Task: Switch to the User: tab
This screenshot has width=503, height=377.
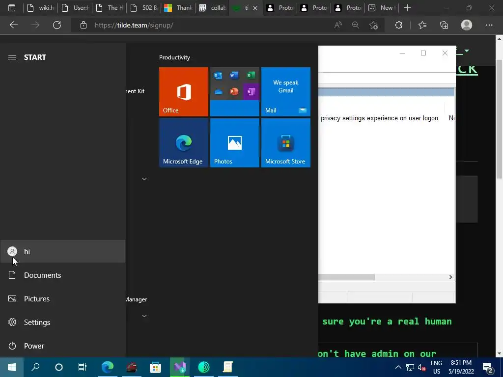Action: [x=75, y=8]
